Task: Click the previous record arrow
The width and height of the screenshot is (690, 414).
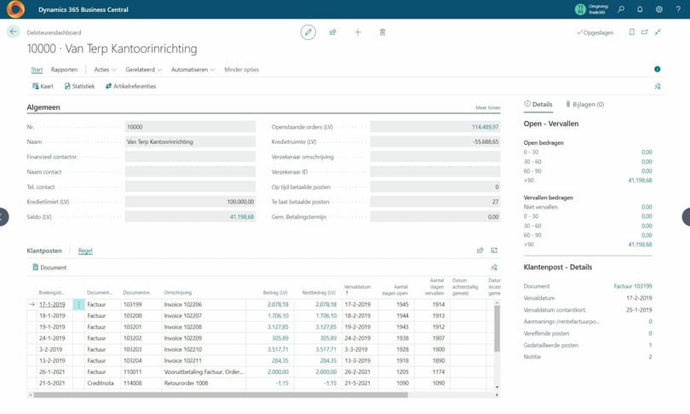Action: pyautogui.click(x=3, y=216)
